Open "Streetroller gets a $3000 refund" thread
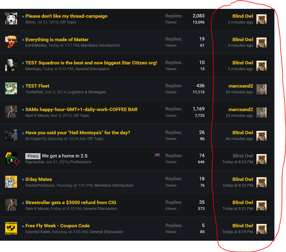This screenshot has height=252, width=286. click(71, 203)
